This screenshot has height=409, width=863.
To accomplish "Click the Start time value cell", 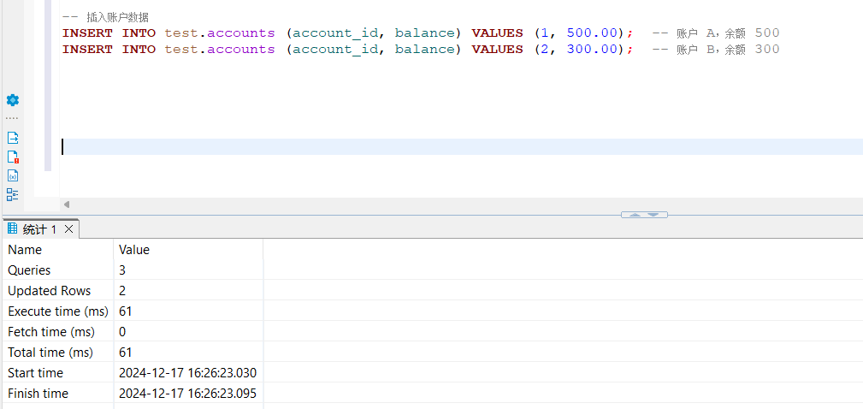I will tap(187, 373).
